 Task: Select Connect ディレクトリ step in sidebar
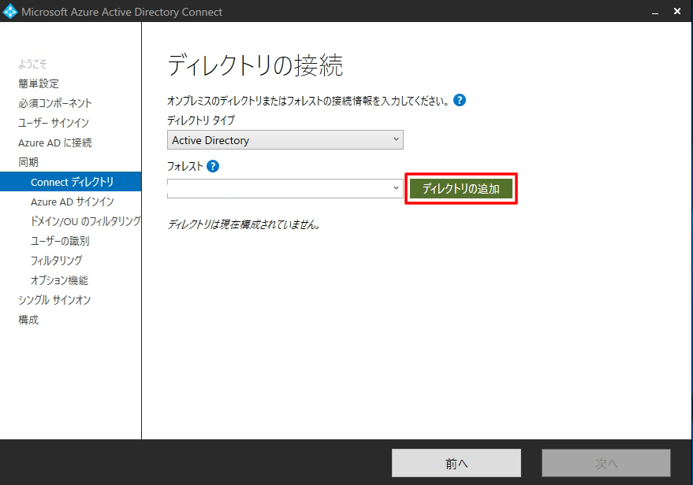tap(71, 182)
